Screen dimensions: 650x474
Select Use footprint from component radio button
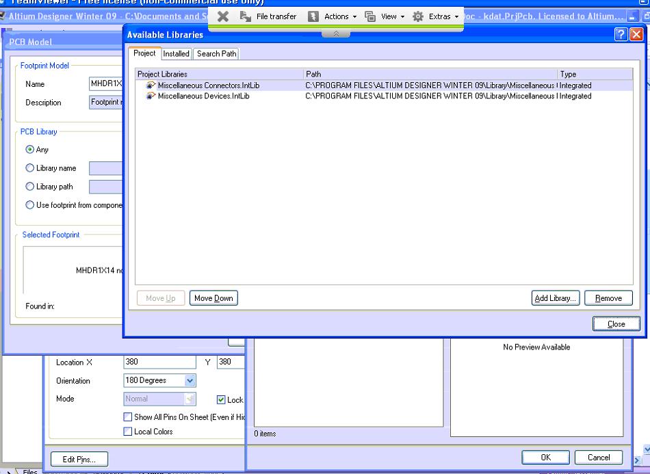pos(30,205)
